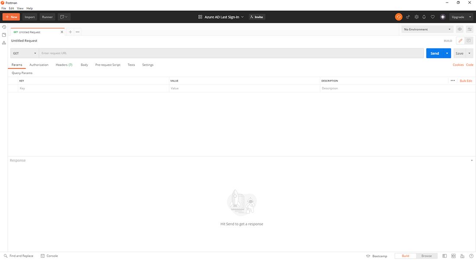Screen dimensions: 476x260
Task: Open Bootcamp in the status bar
Action: click(376, 256)
